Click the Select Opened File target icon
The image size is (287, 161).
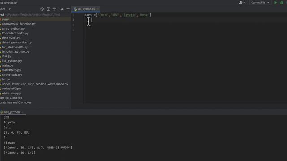[x=42, y=9]
